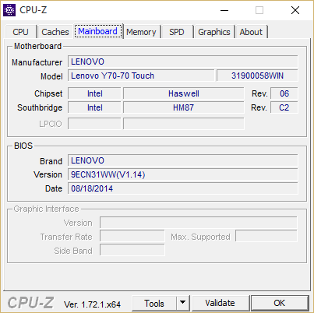314x313 pixels.
Task: Switch to the Graphics tab
Action: (x=214, y=32)
